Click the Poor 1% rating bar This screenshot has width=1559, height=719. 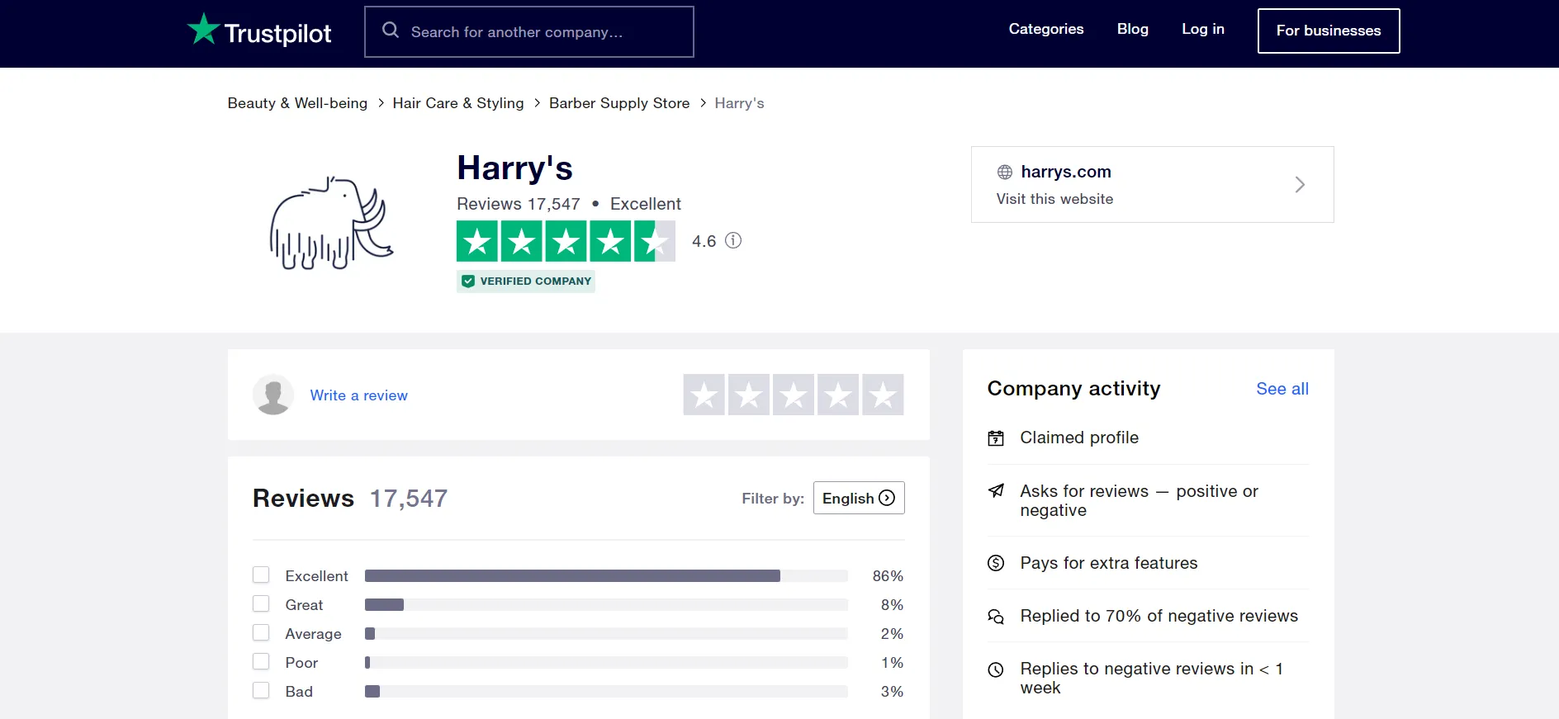606,662
